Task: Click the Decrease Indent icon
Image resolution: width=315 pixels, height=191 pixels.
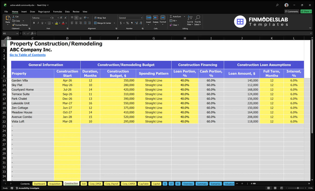Action: [85, 23]
